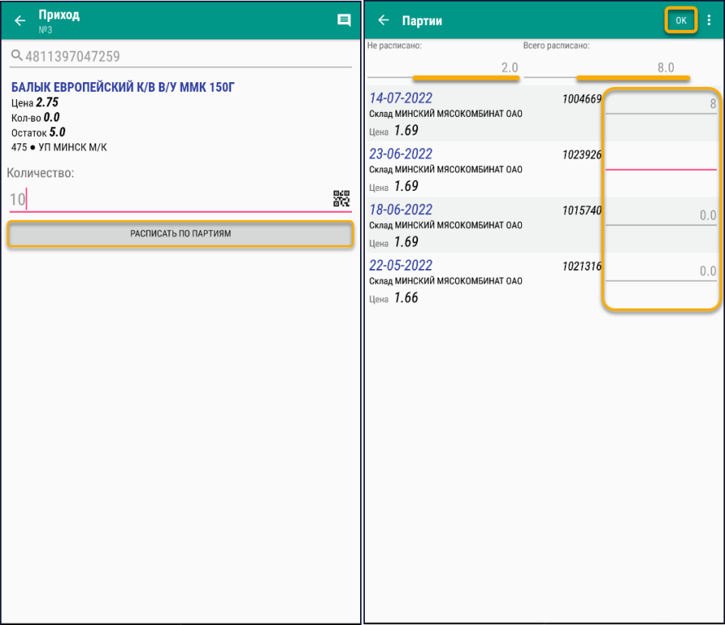Image resolution: width=725 pixels, height=625 pixels.
Task: Click the РАСПИСАТЬ ПО ПАРТИЯМ button
Action: pos(180,234)
